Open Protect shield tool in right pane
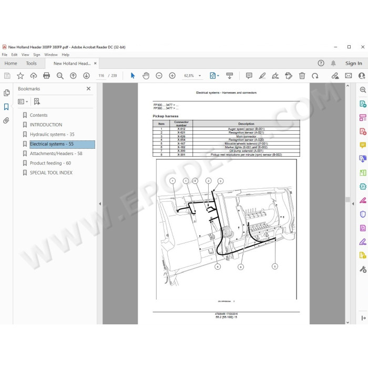The width and height of the screenshot is (368, 368). (x=363, y=214)
